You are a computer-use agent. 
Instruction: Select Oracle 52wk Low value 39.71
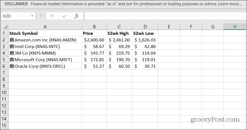click(x=145, y=66)
